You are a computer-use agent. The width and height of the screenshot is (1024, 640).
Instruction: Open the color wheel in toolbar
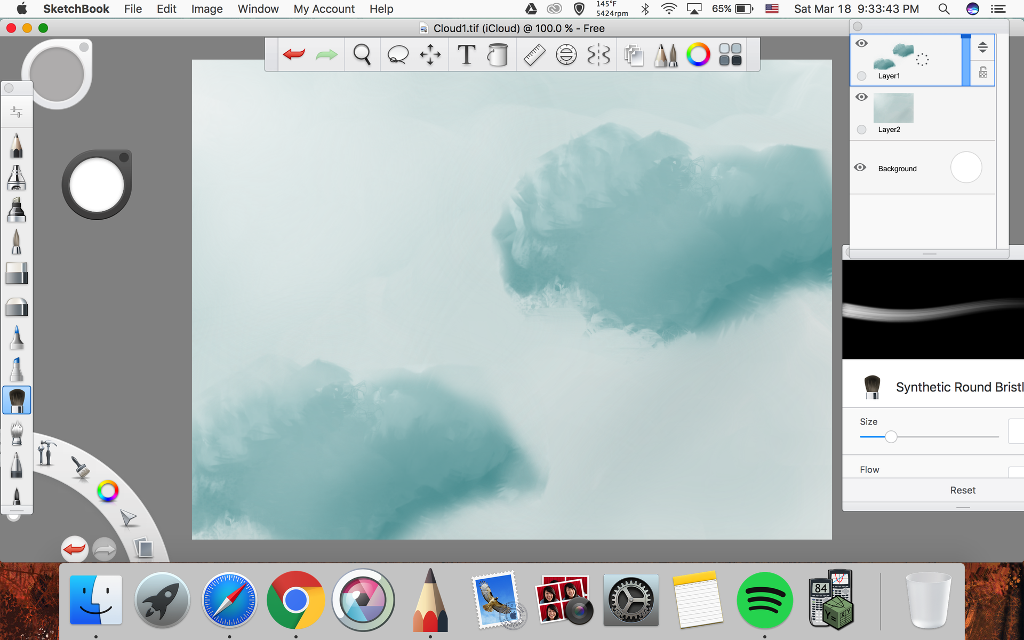698,54
